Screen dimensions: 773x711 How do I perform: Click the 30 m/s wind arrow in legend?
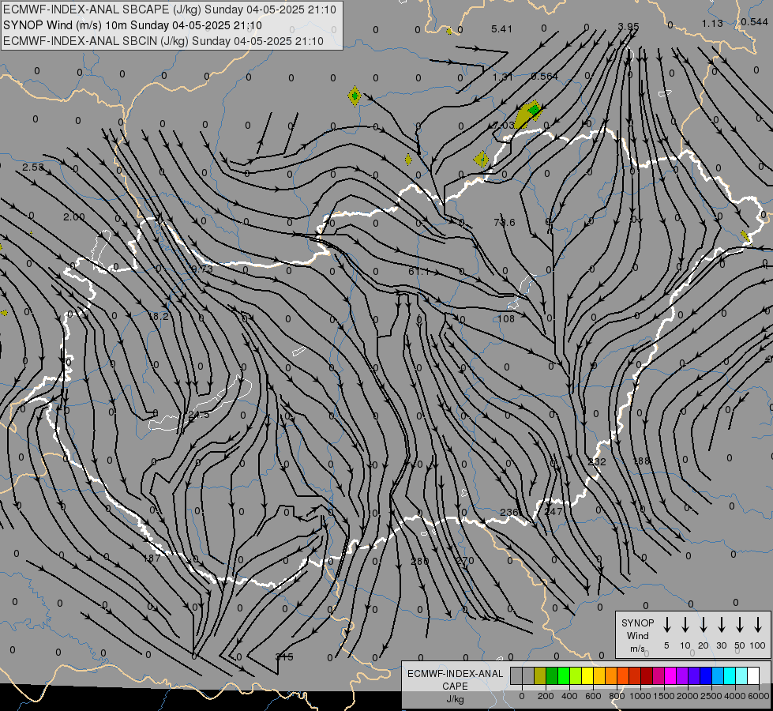721,625
